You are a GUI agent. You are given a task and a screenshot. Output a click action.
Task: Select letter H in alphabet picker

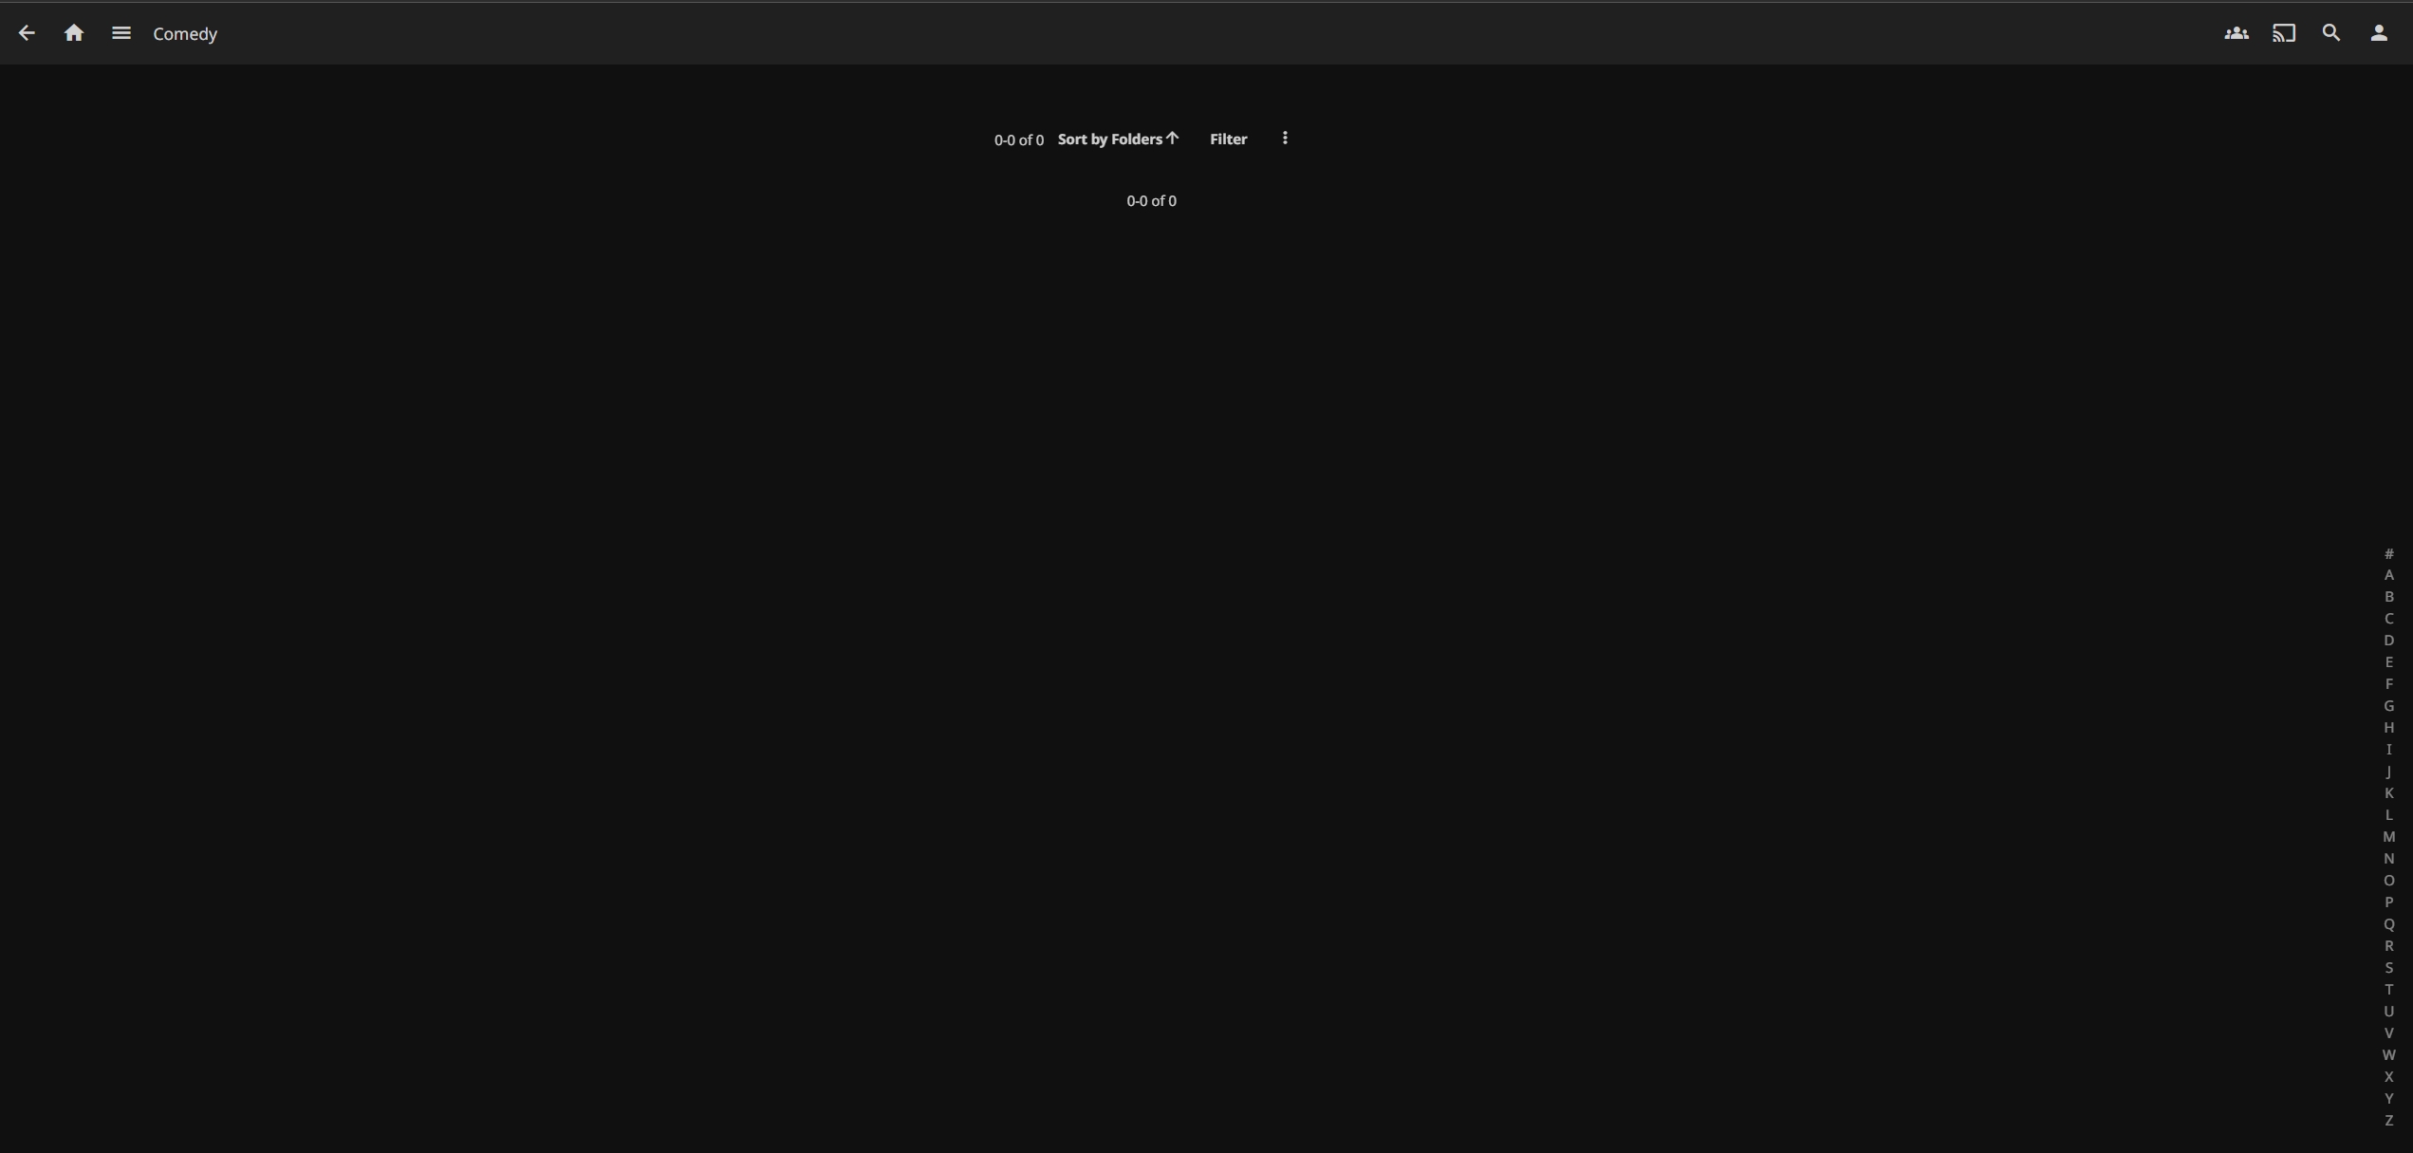(x=2388, y=728)
